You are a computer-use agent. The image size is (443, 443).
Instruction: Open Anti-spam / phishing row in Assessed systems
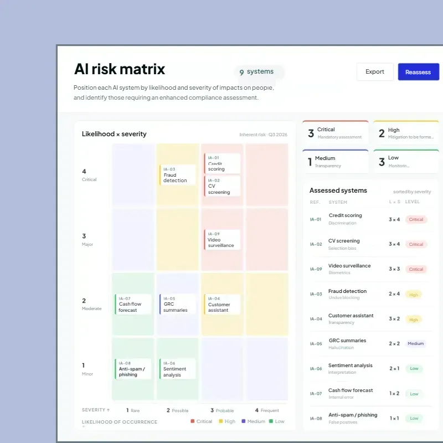(x=370, y=418)
